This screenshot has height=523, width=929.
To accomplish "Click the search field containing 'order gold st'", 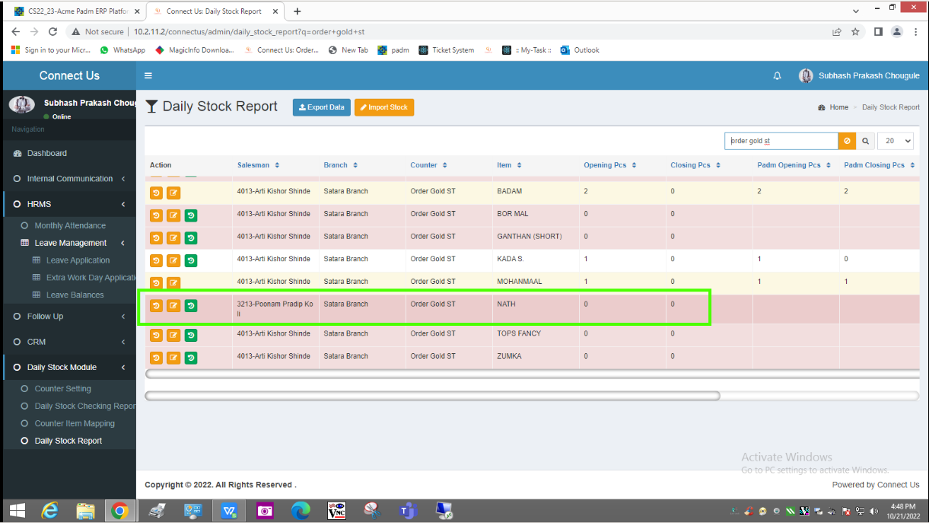I will coord(781,142).
